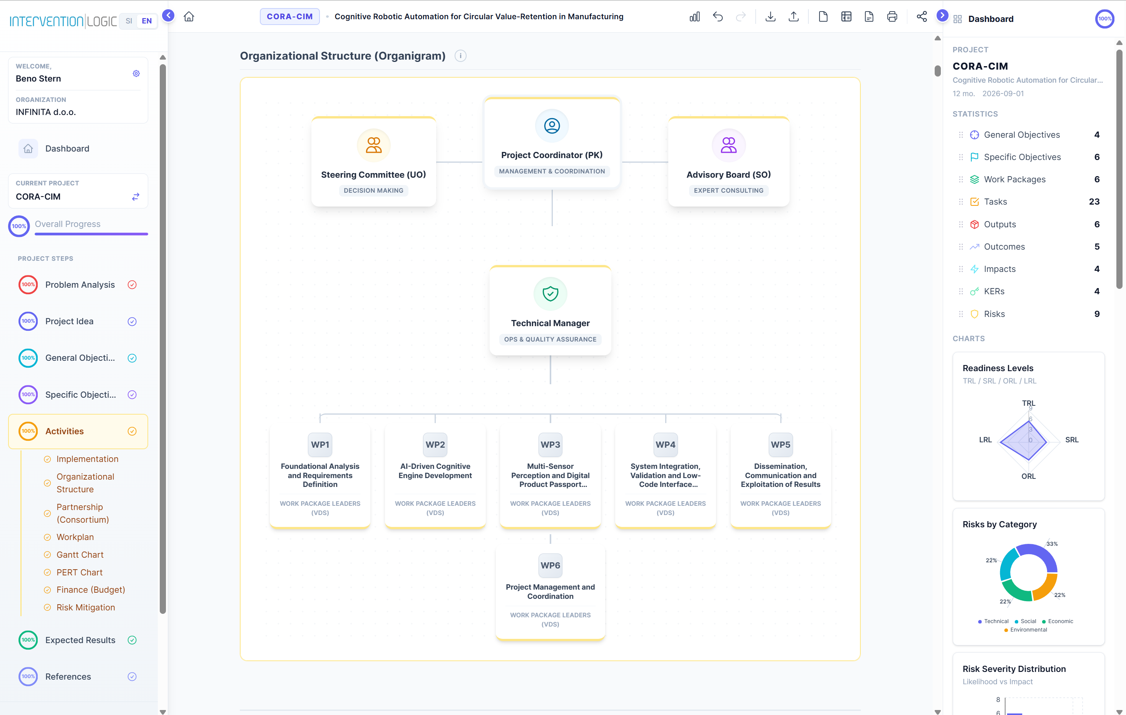Click the Advisory Board people icon
This screenshot has height=715, width=1126.
coord(729,145)
